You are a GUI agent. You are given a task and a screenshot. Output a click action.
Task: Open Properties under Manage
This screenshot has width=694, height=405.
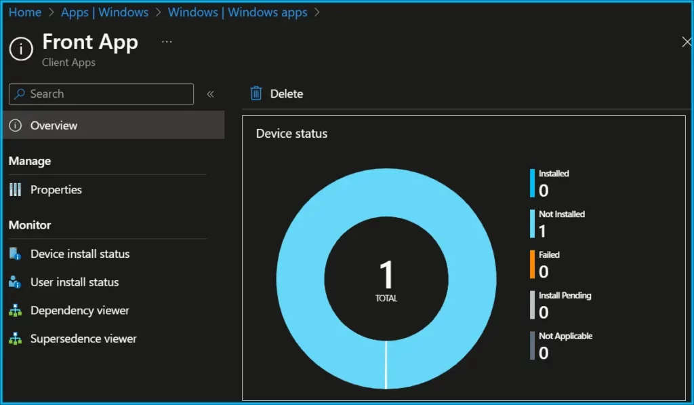pyautogui.click(x=56, y=190)
